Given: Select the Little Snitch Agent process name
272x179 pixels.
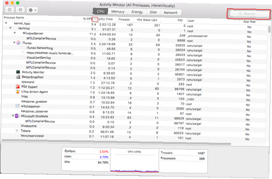Looking at the screenshot, I should click(x=34, y=92).
